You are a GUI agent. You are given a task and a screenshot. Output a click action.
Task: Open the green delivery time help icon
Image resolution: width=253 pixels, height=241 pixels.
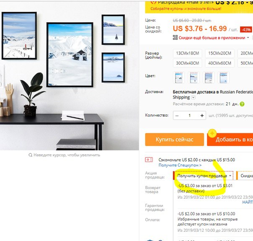coord(242,104)
